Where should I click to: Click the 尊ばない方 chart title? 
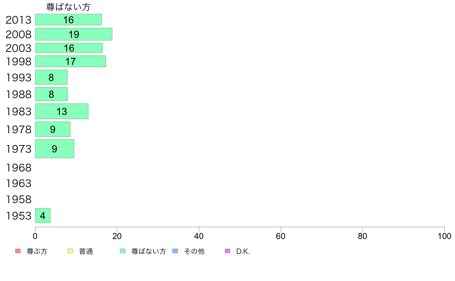[x=68, y=7]
